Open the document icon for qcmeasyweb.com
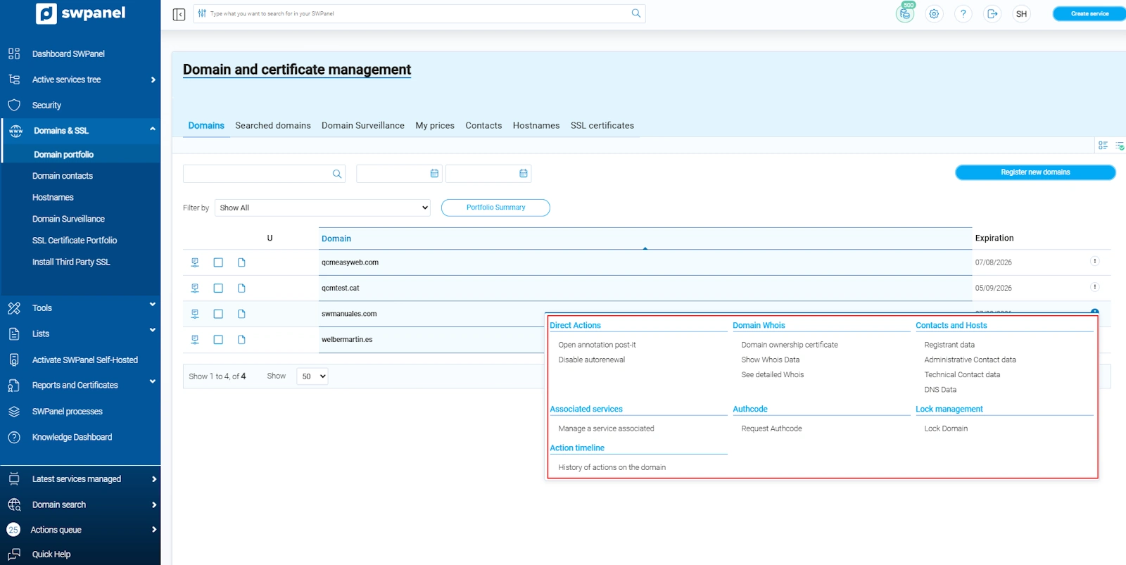 241,262
